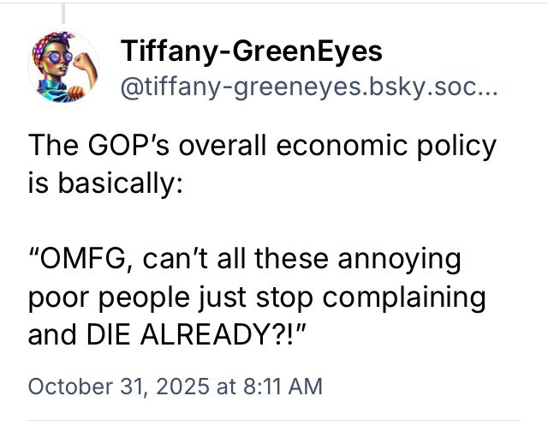Click the October 31, 2025 timestamp
The image size is (548, 426).
pos(175,387)
